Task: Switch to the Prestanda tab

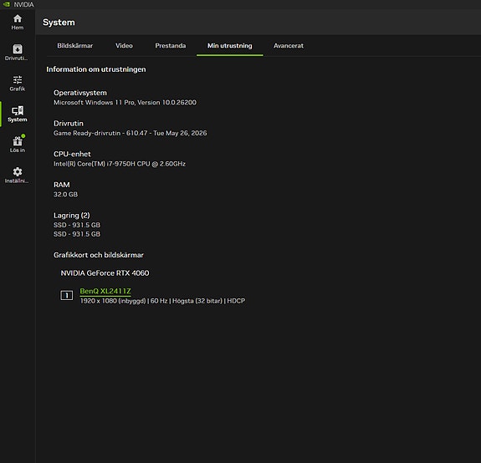Action: point(171,46)
